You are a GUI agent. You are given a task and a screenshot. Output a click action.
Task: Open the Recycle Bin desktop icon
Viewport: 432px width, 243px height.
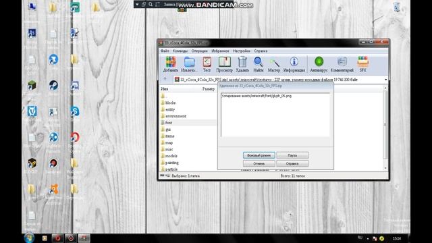(396, 7)
